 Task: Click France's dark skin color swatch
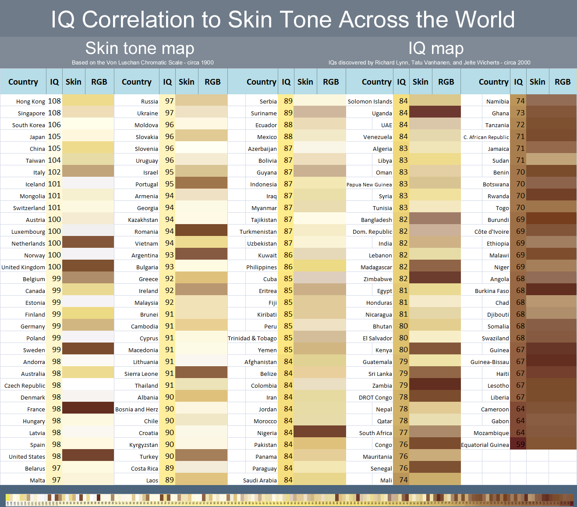pos(88,409)
